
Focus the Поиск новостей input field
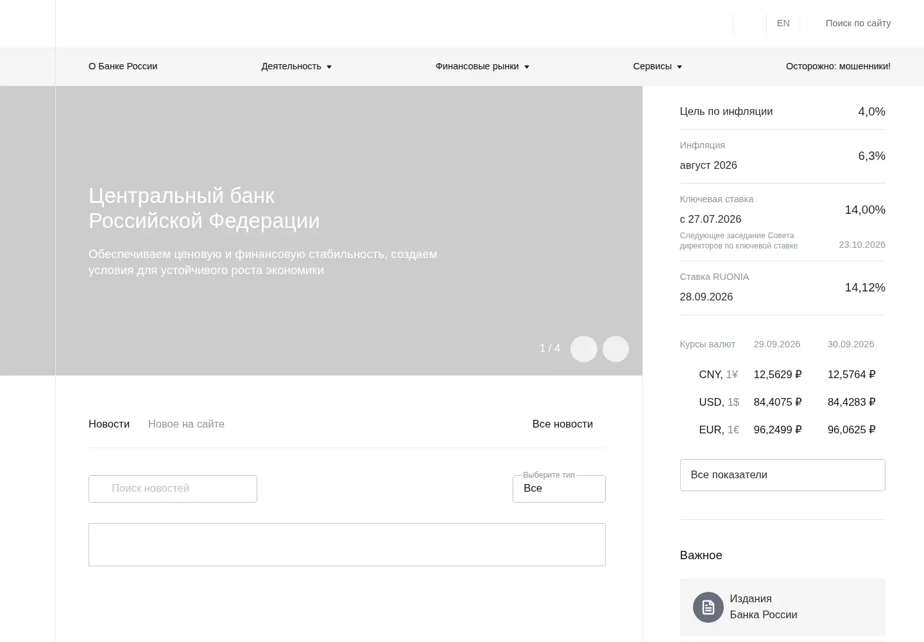(x=173, y=489)
